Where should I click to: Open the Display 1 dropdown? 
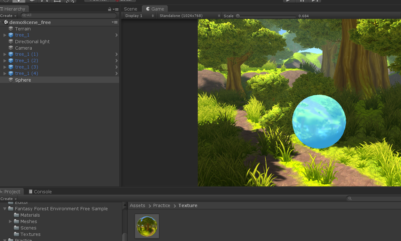(140, 16)
